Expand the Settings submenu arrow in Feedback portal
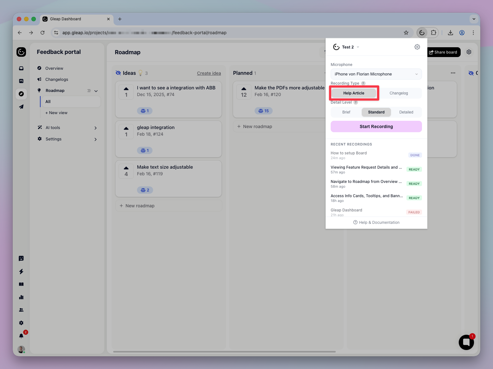The height and width of the screenshot is (369, 493). (95, 139)
